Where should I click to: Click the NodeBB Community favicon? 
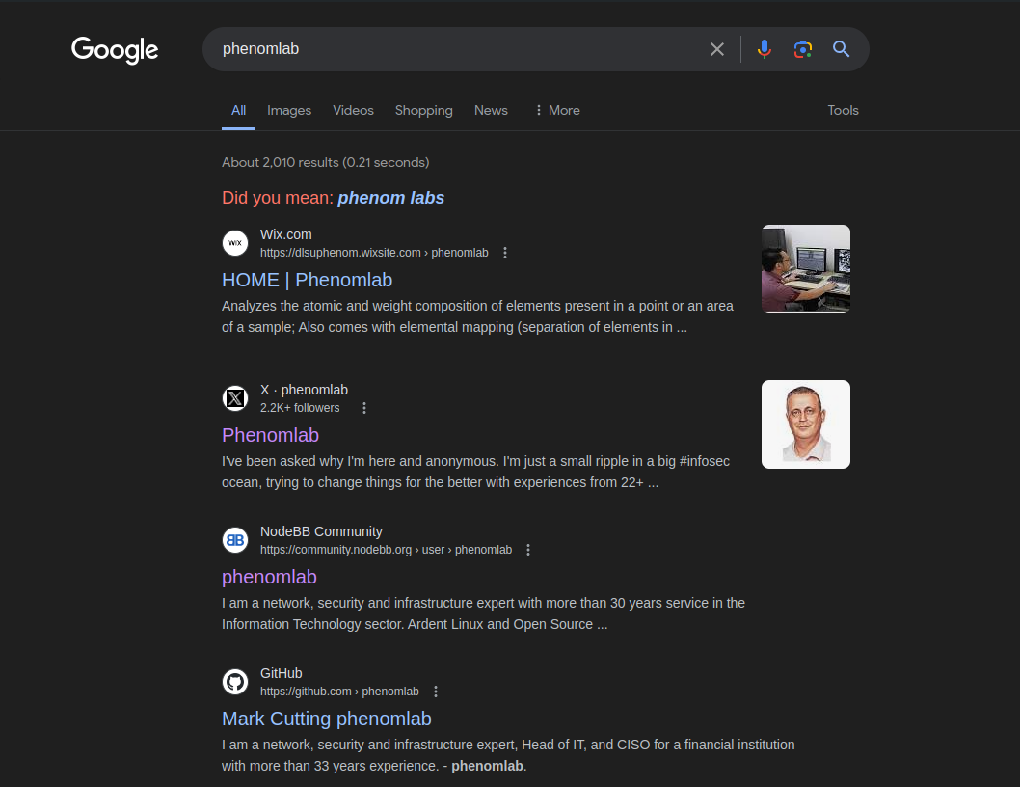[x=235, y=540]
